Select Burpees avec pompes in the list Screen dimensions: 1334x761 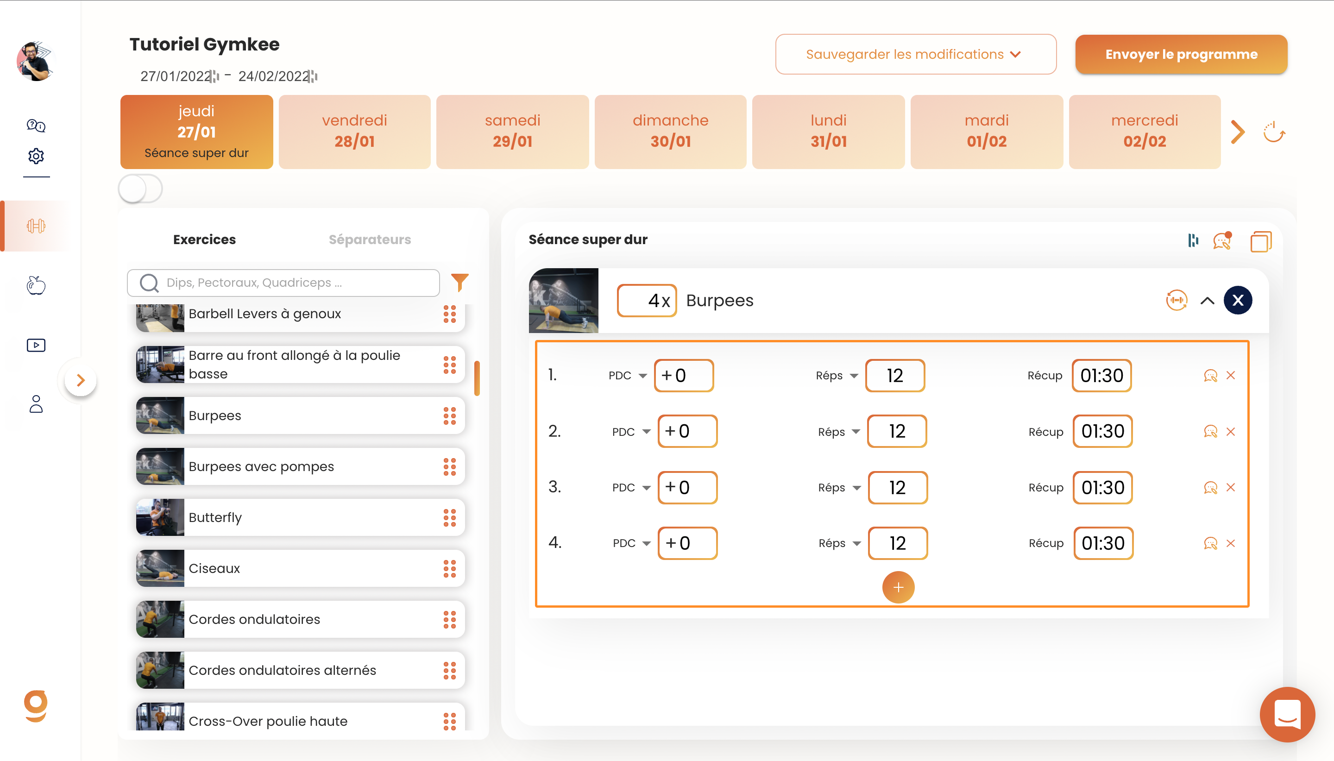click(301, 466)
